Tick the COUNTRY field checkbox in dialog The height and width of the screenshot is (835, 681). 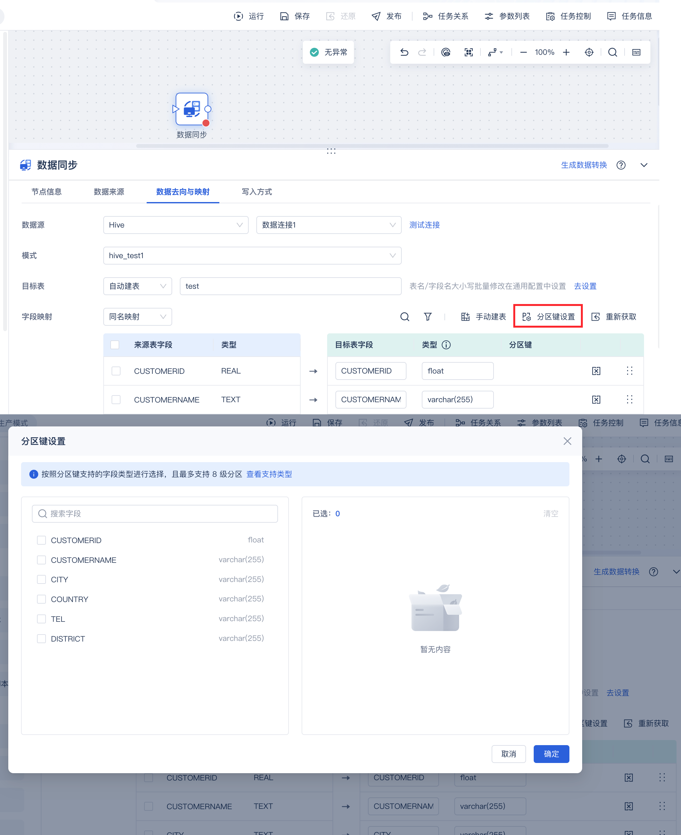(41, 599)
